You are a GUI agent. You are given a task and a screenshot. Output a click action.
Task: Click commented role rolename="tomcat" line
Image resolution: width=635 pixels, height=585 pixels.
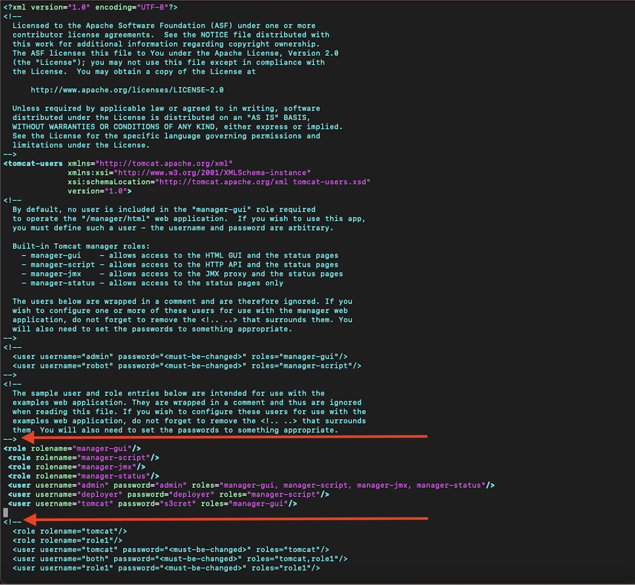[x=70, y=531]
